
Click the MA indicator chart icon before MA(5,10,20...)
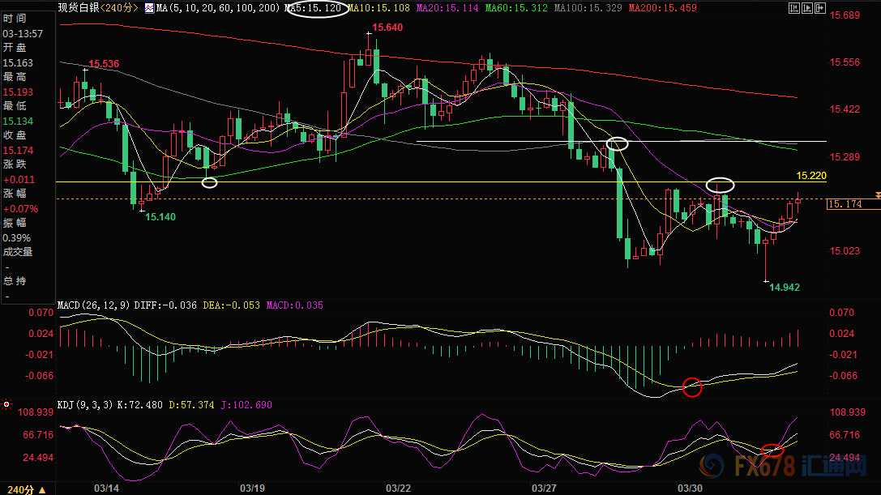[149, 8]
